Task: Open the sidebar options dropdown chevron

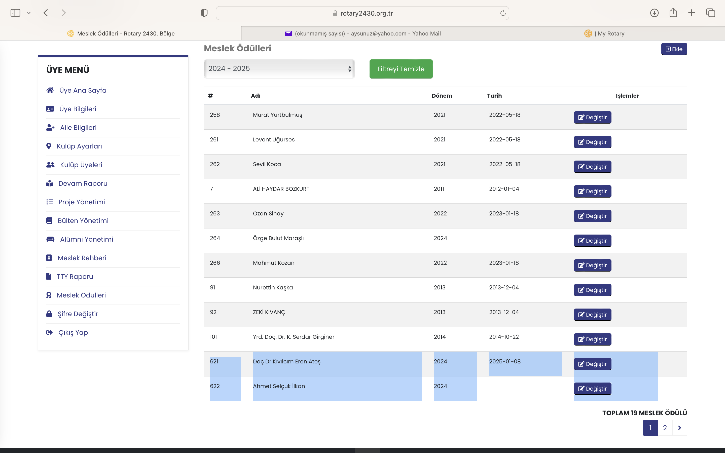Action: (29, 13)
